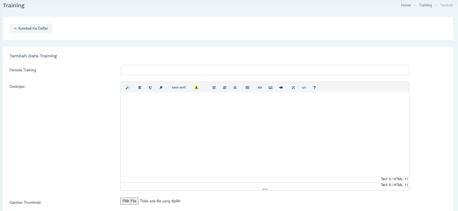The height and width of the screenshot is (211, 458).
Task: Click Kembali Ke Daftar button
Action: pyautogui.click(x=31, y=28)
